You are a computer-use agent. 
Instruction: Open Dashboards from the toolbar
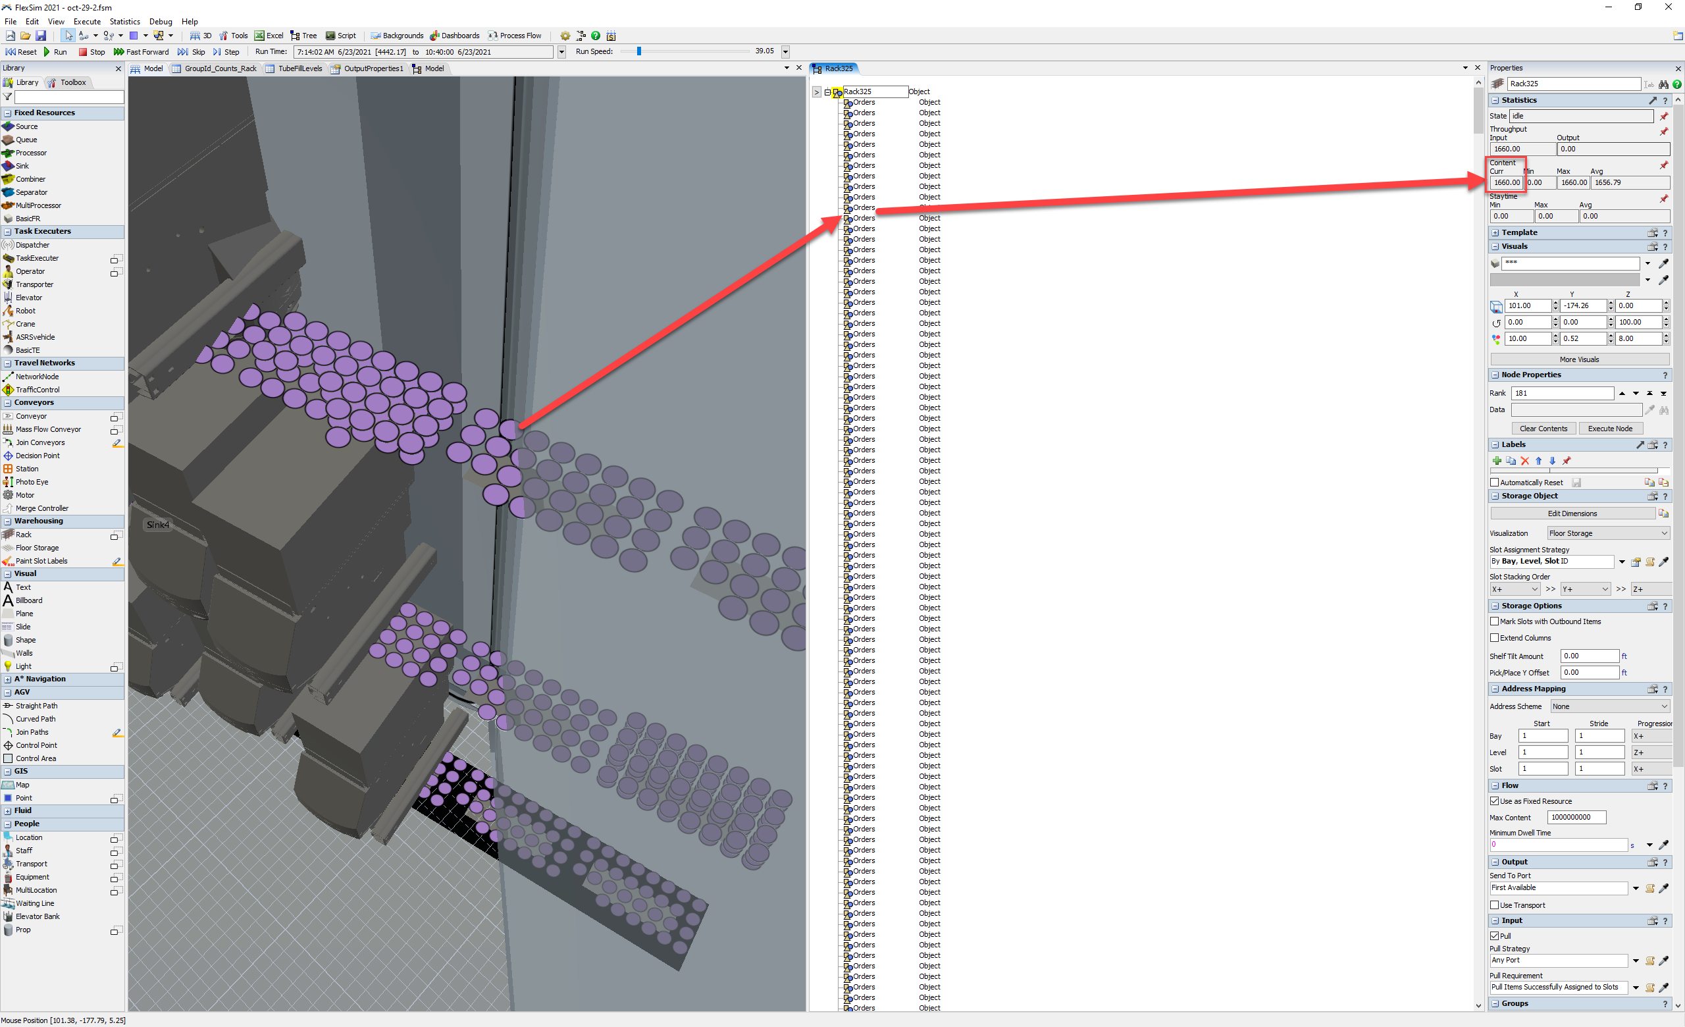(x=455, y=36)
